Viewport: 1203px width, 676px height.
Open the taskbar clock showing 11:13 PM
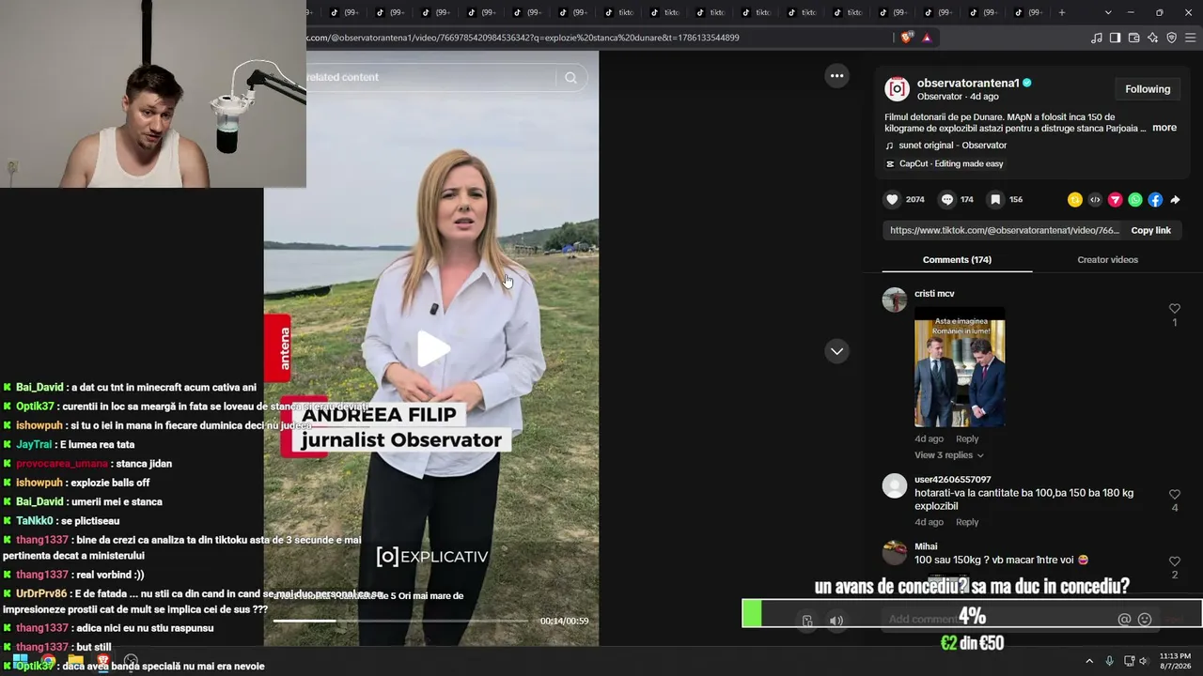tap(1175, 661)
